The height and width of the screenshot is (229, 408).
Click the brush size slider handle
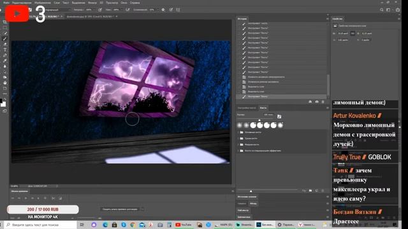coord(259,120)
